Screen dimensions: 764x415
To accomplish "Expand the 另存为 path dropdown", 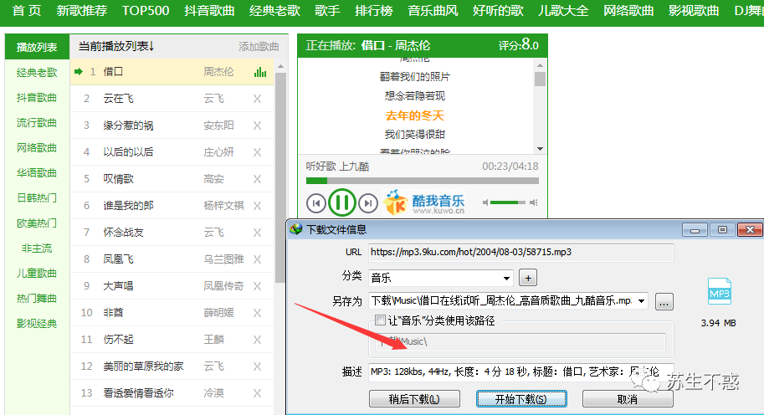I will [642, 301].
